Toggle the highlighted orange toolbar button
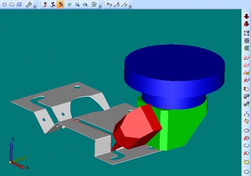The image size is (251, 176). point(60,5)
